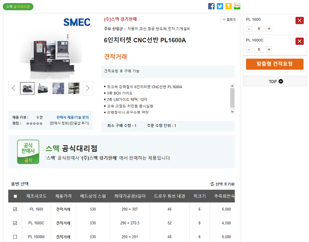Image resolution: width=309 pixels, height=242 pixels.
Task: Click 베드상의 스윙 column header
Action: point(93,196)
